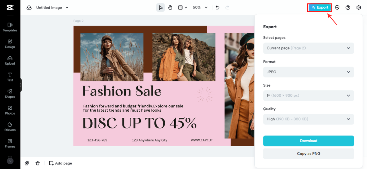Select the wheat field model photo
The width and height of the screenshot is (367, 170).
click(112, 57)
